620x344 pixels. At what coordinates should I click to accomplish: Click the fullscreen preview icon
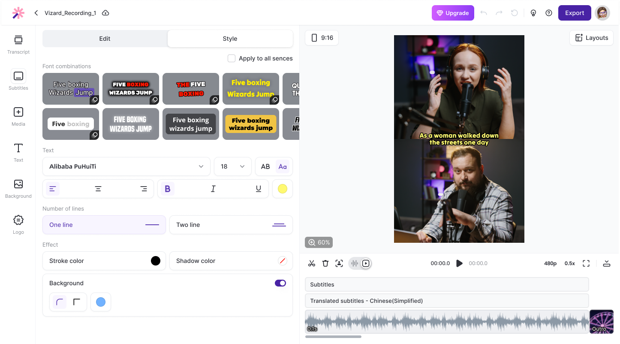[x=586, y=263]
